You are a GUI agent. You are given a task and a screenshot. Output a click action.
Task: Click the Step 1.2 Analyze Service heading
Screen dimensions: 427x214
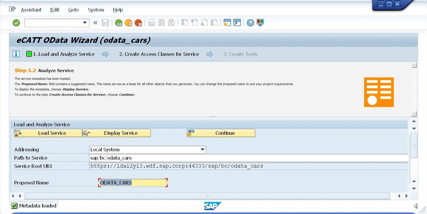coord(44,70)
